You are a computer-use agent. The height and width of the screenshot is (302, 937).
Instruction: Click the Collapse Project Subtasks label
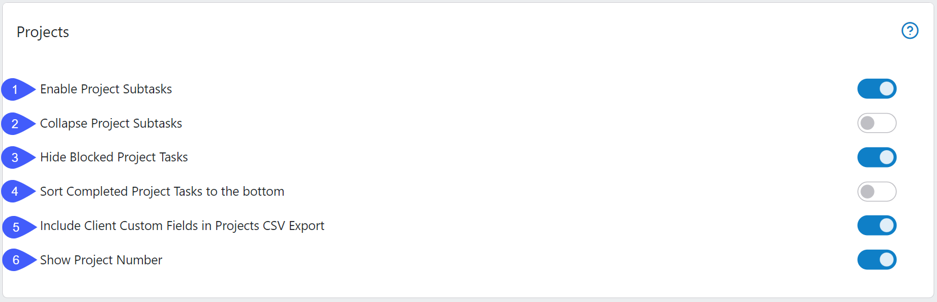(x=111, y=123)
